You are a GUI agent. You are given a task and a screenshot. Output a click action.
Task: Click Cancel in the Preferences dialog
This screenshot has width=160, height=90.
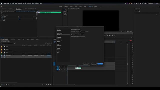point(94,64)
